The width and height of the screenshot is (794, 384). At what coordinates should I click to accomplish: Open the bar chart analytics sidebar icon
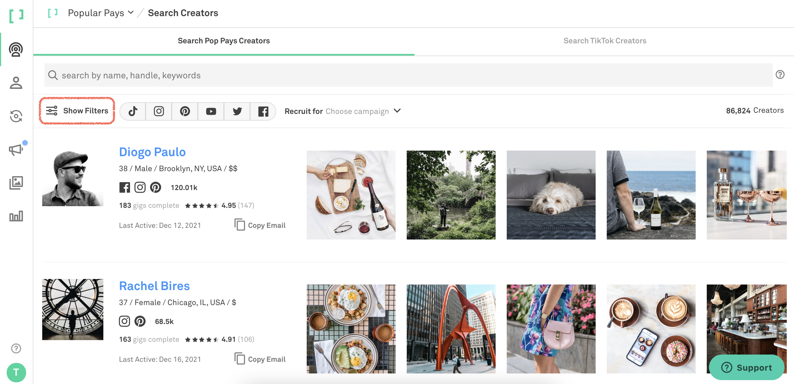click(16, 216)
